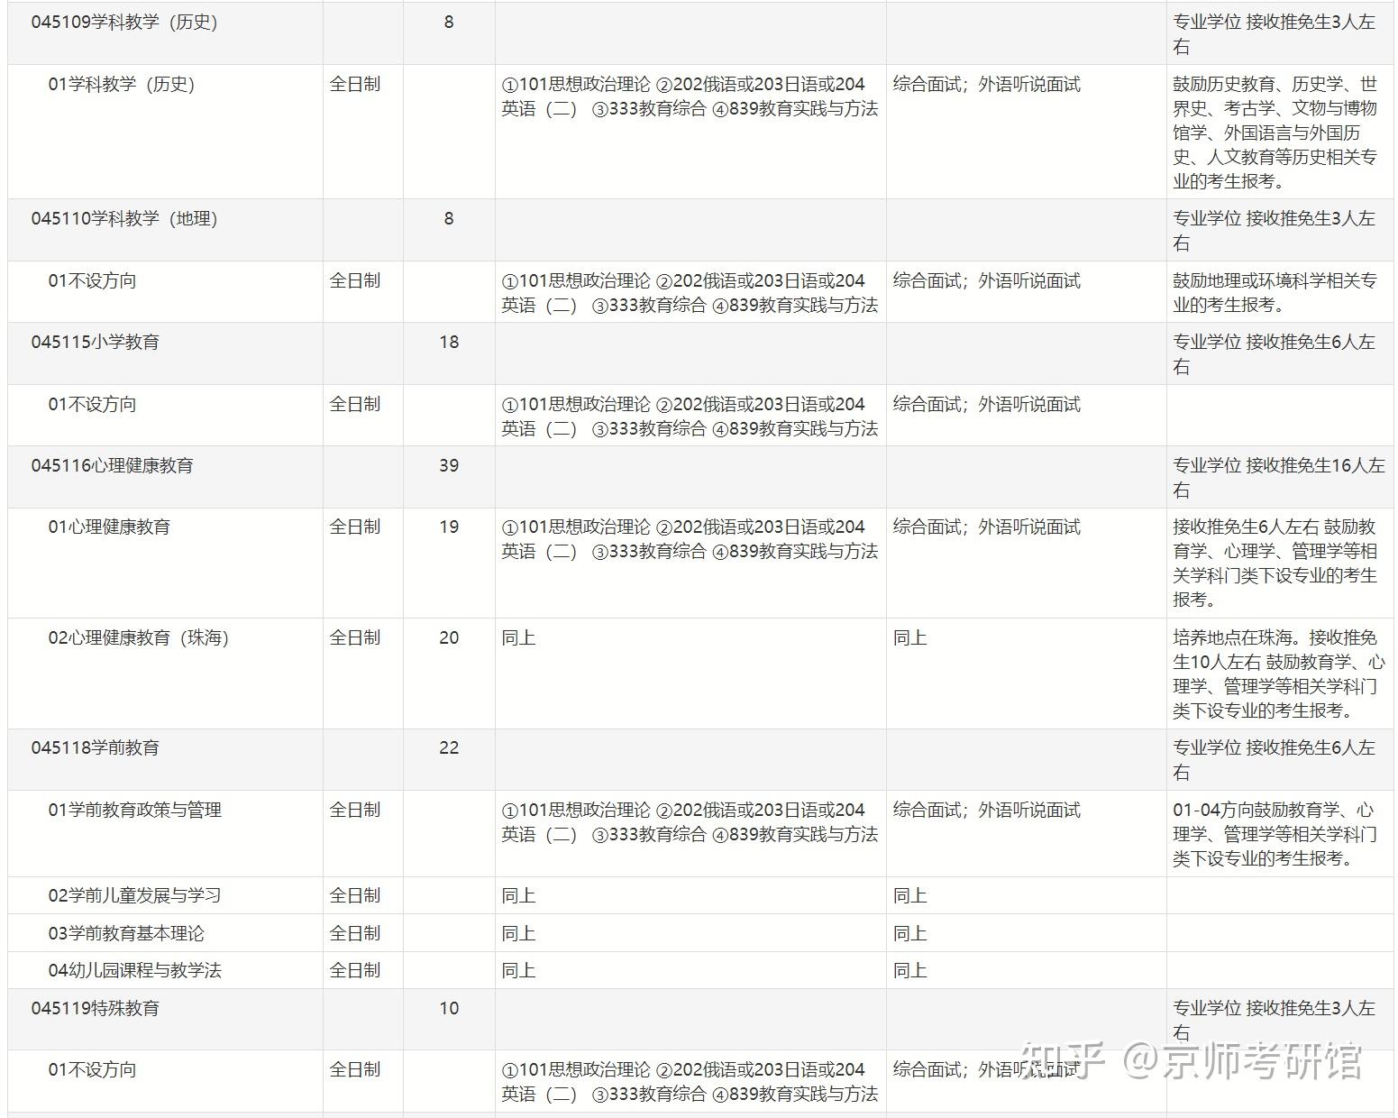Screen dimensions: 1398x1118
Task: Click exam-subject 同上 in 珠海 row
Action: [518, 638]
